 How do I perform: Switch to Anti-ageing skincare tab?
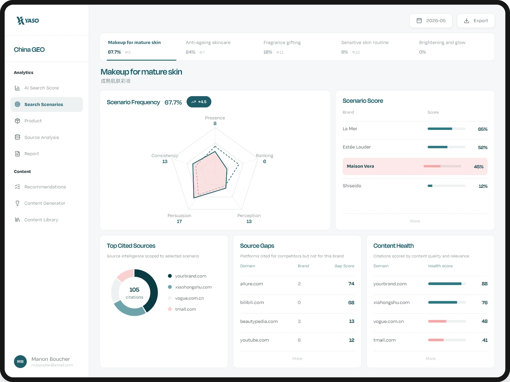[208, 47]
